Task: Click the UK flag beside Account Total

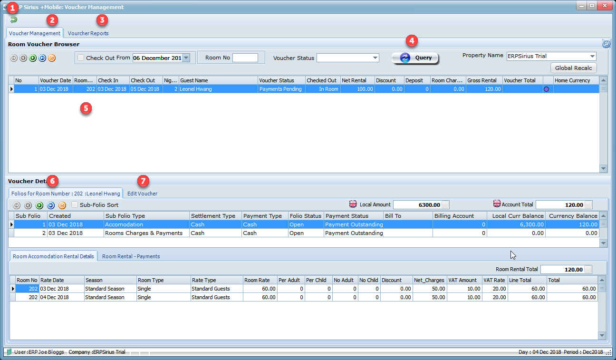Action: pyautogui.click(x=497, y=204)
